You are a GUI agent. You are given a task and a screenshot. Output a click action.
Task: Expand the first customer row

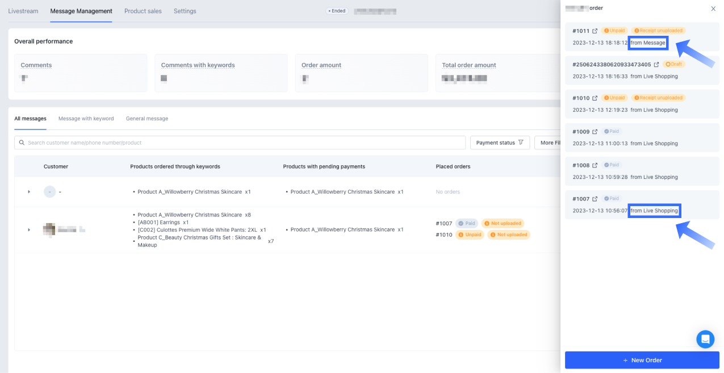(29, 192)
